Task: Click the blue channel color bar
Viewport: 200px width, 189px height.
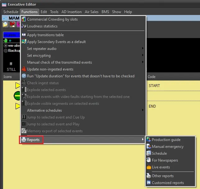Action: [11, 35]
